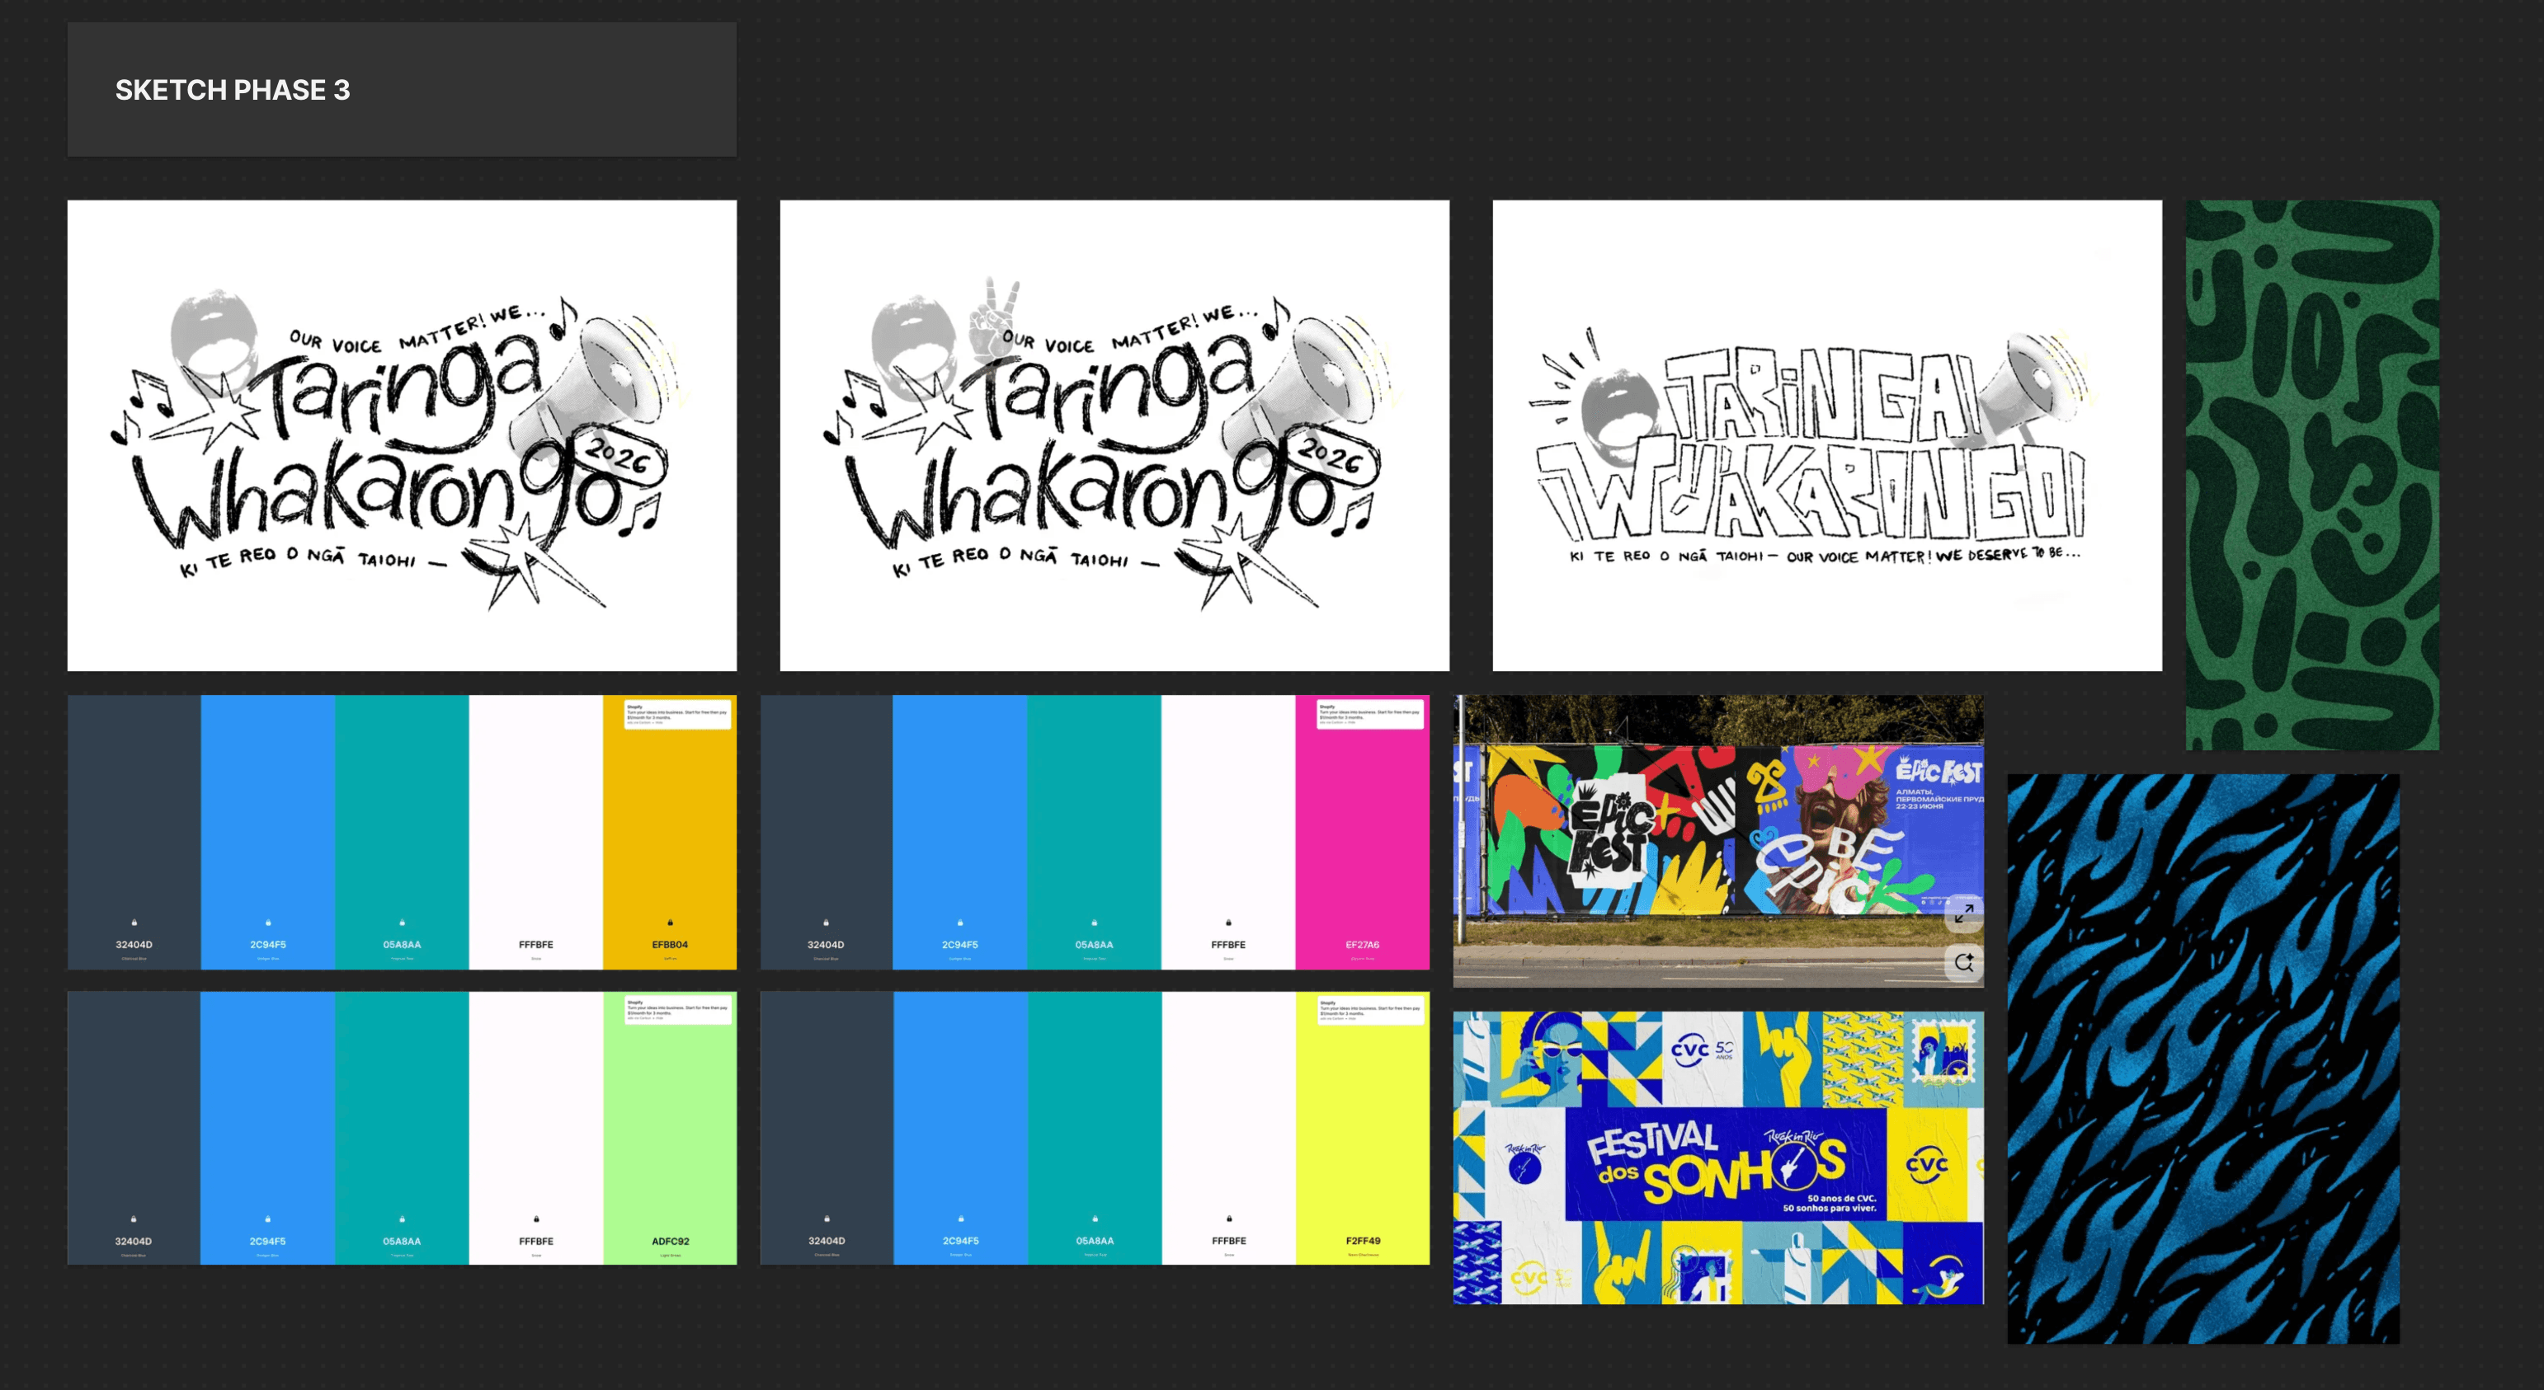2544x1390 pixels.
Task: Select the block-letter TARINGA WHAKARONGO sketch
Action: coord(1826,435)
